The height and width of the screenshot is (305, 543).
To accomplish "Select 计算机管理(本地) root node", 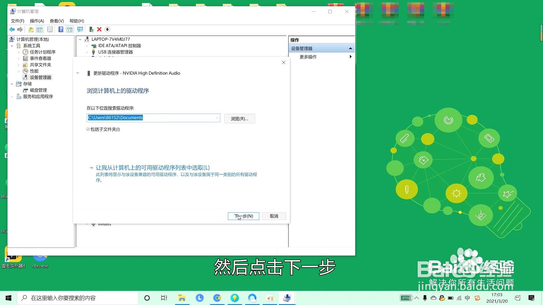I will pos(33,39).
